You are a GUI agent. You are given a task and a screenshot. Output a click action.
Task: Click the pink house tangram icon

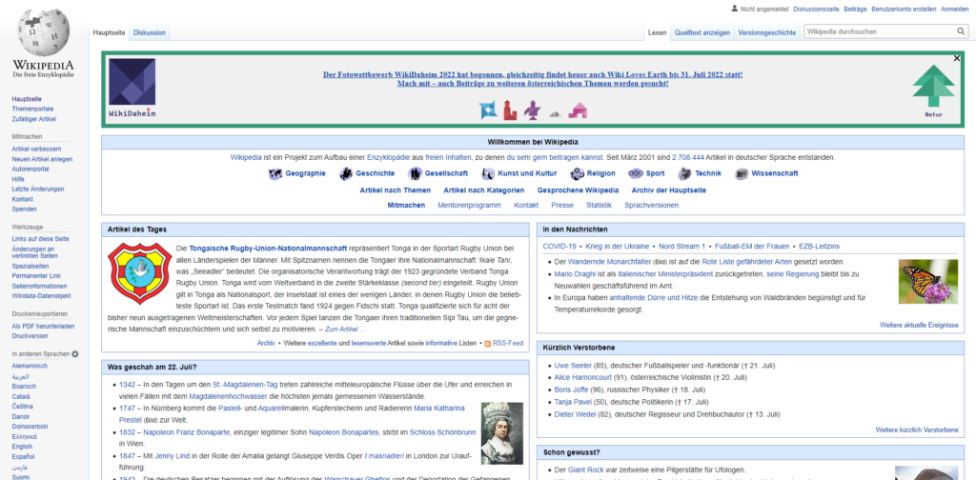click(x=577, y=110)
